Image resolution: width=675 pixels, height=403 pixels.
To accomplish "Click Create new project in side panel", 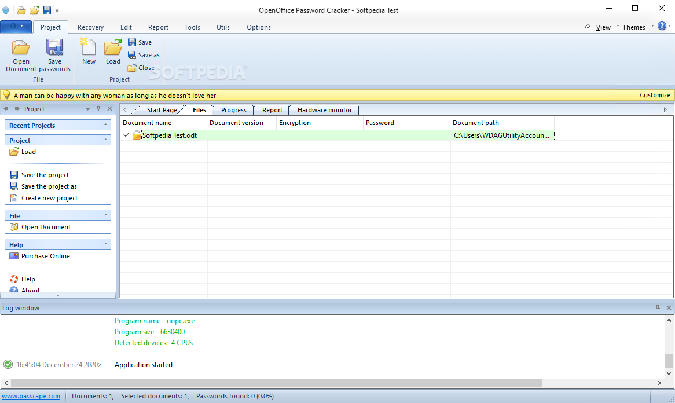I will [x=43, y=198].
